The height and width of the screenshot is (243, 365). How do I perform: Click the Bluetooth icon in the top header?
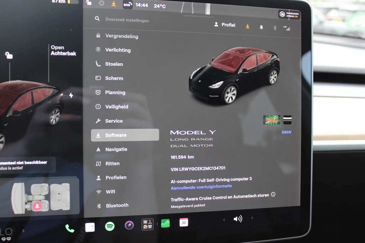point(275,28)
